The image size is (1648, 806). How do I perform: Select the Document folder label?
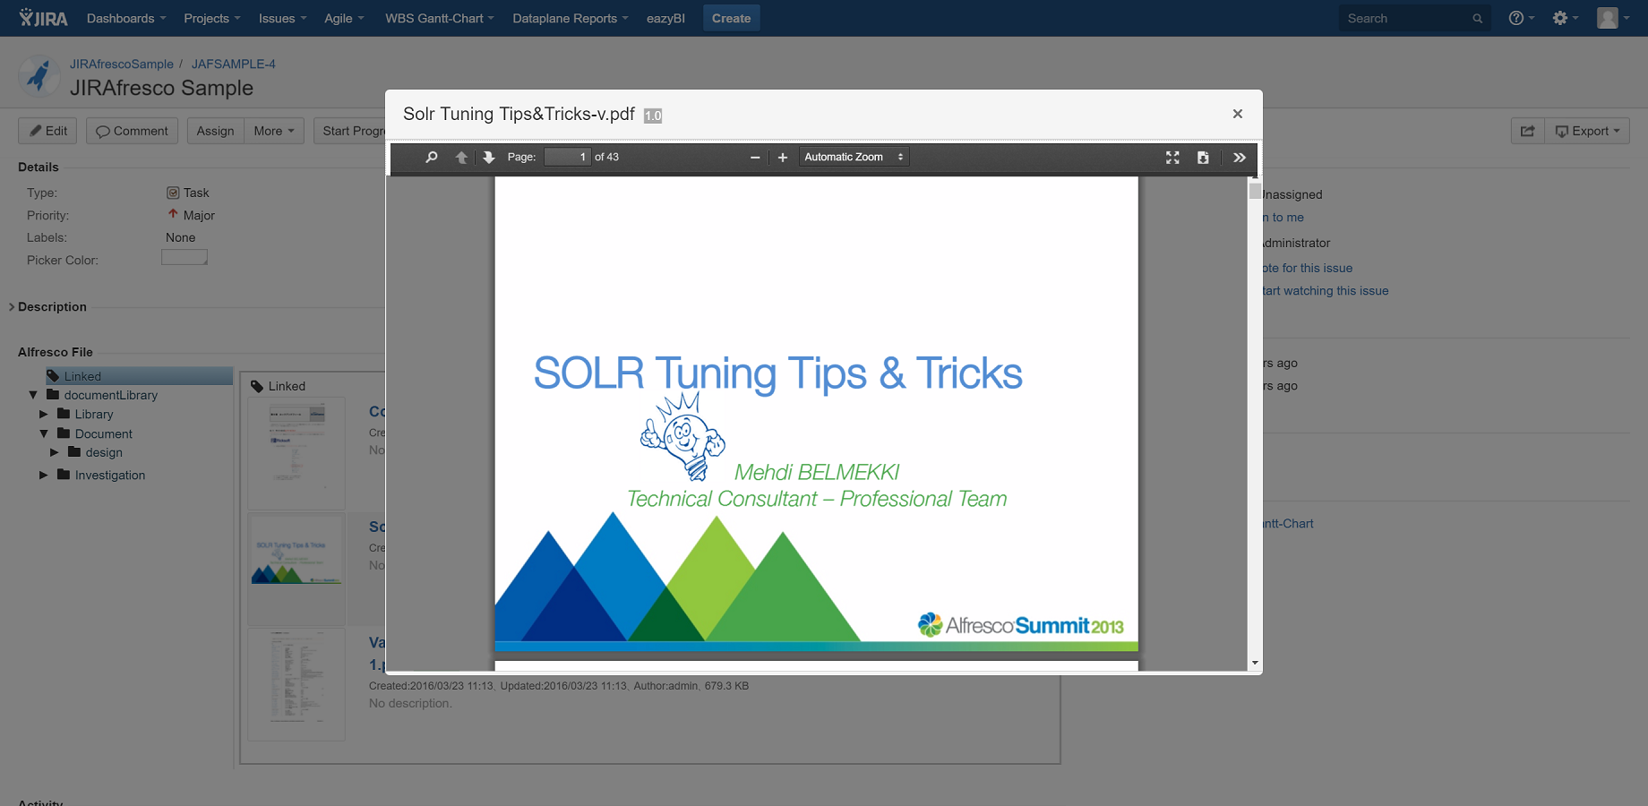[104, 433]
